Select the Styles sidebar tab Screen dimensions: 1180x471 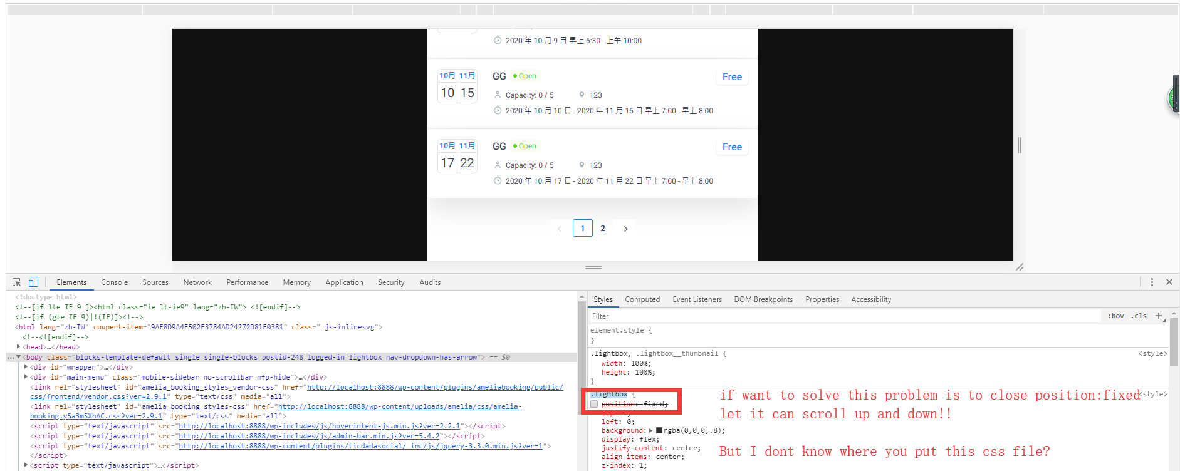603,299
